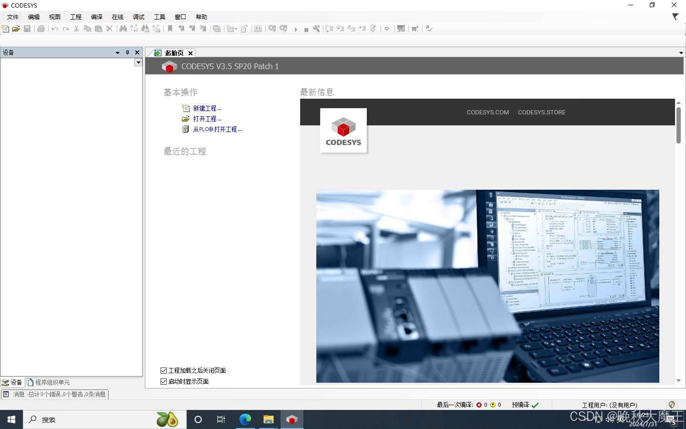Click the Start play triangle icon
Image resolution: width=686 pixels, height=429 pixels.
[x=296, y=30]
